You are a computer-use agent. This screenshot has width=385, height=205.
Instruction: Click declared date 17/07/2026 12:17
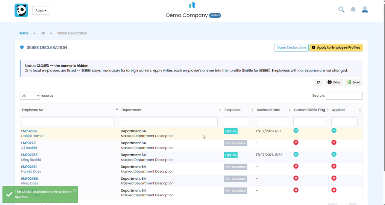(x=268, y=131)
